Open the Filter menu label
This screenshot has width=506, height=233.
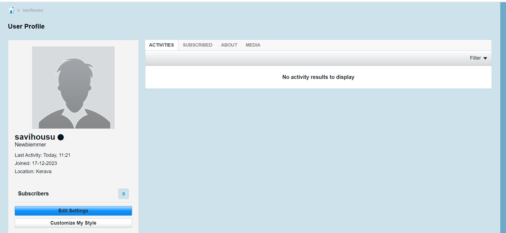[x=475, y=58]
